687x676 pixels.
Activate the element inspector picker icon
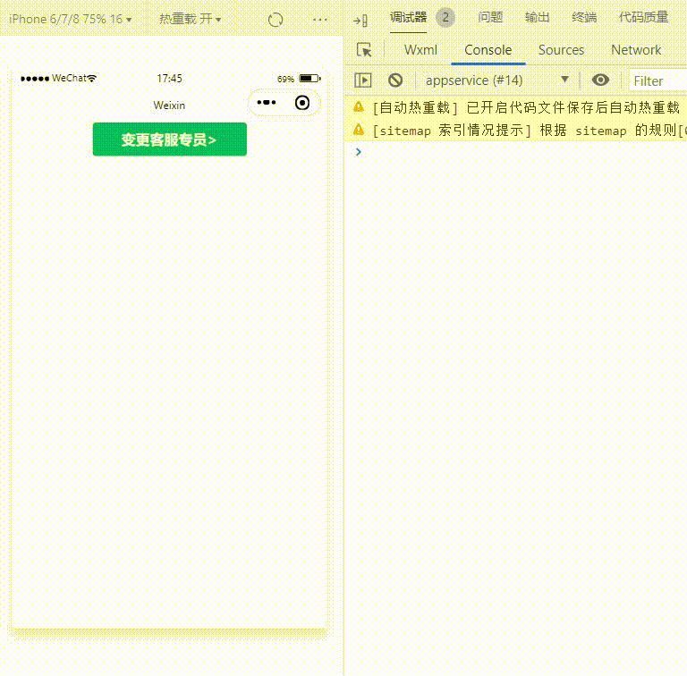364,50
